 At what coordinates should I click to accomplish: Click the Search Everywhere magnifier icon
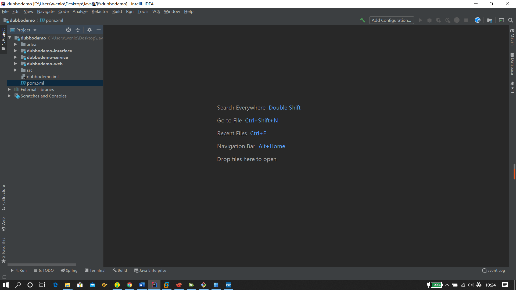coord(511,20)
